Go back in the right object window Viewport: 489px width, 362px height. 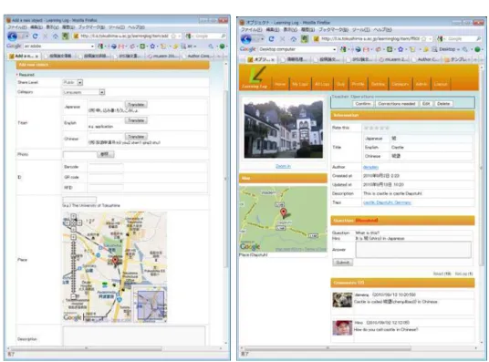(245, 39)
